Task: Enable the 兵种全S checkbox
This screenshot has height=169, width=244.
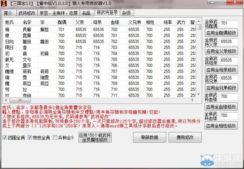Action: [x=55, y=138]
